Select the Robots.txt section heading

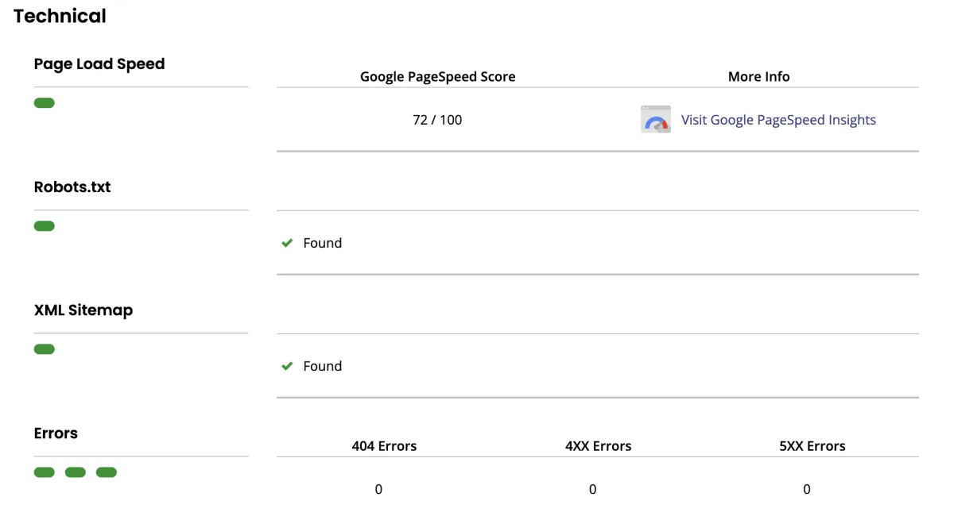point(72,187)
